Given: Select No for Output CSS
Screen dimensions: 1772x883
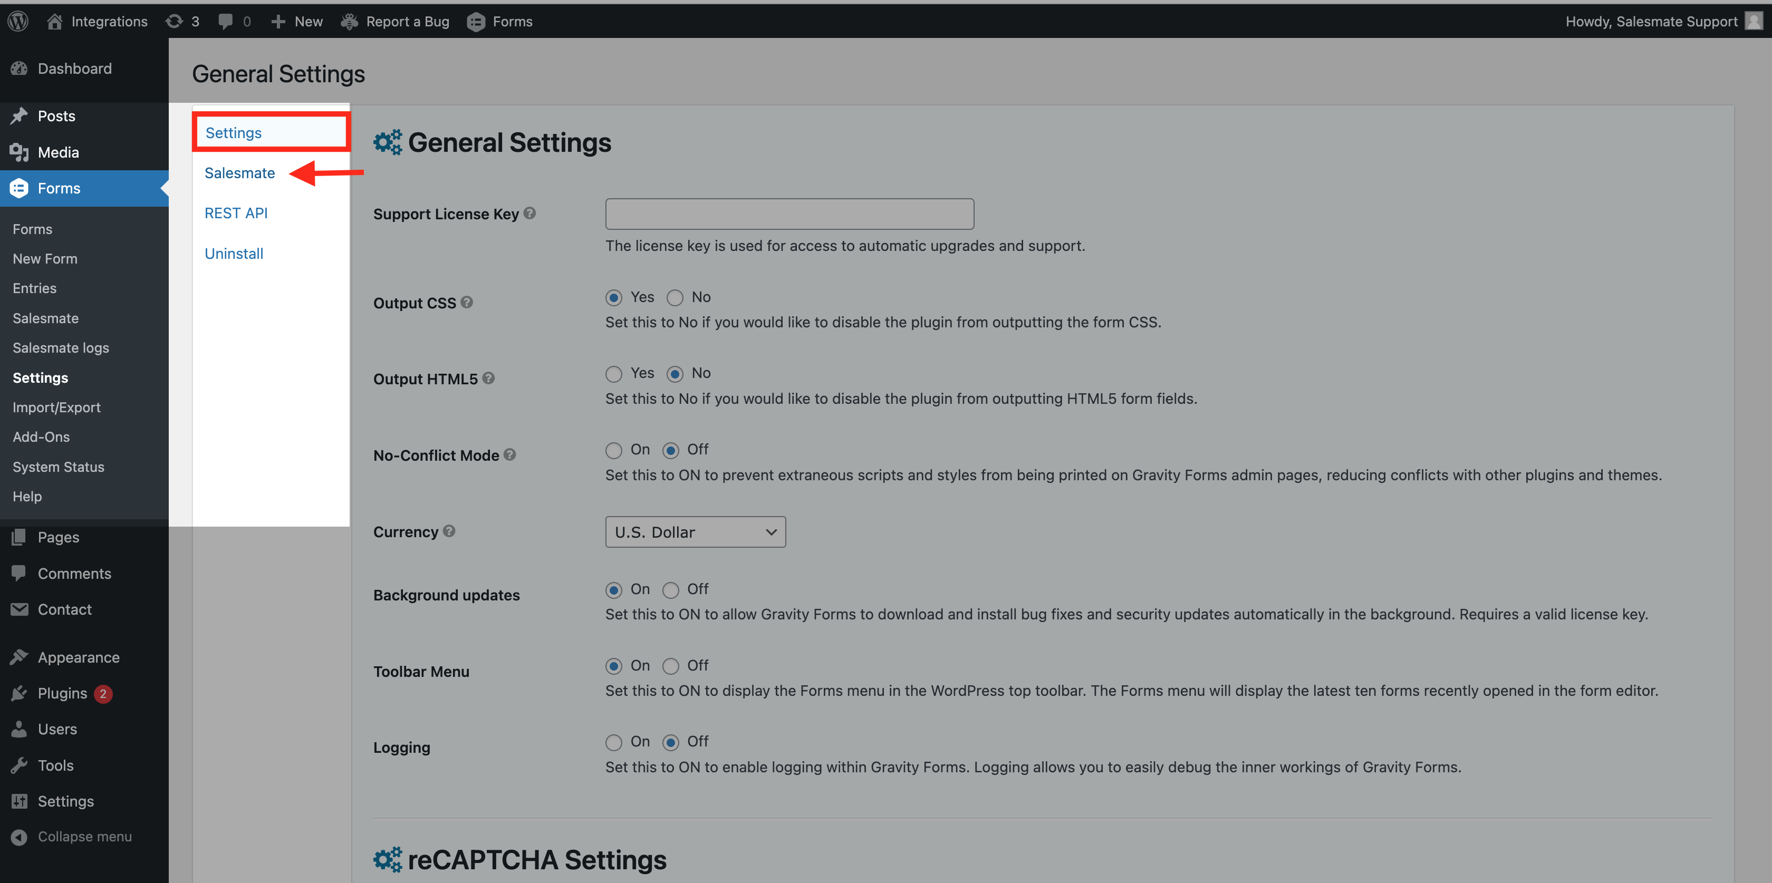Looking at the screenshot, I should click(x=675, y=298).
